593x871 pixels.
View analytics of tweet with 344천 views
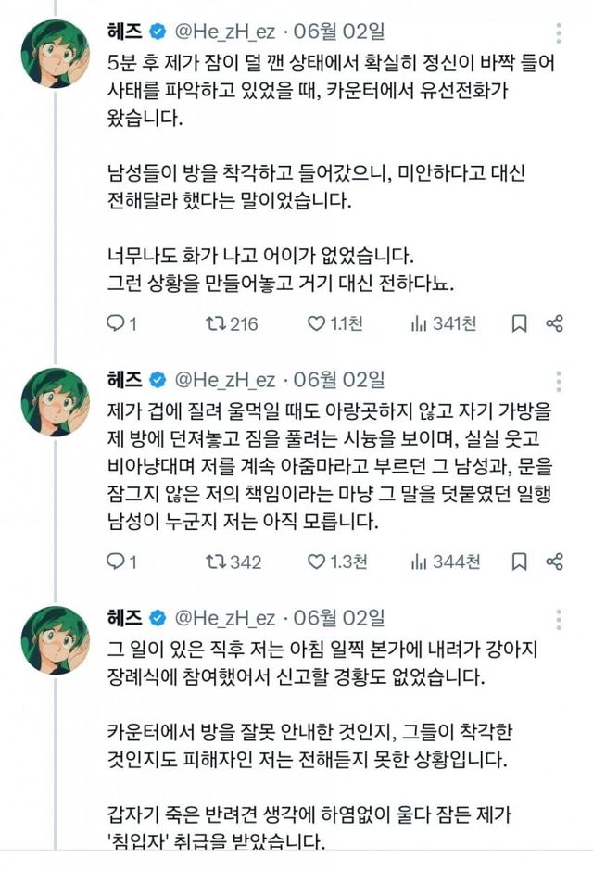[x=419, y=562]
